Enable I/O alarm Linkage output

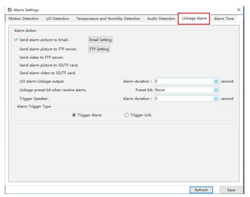point(16,81)
